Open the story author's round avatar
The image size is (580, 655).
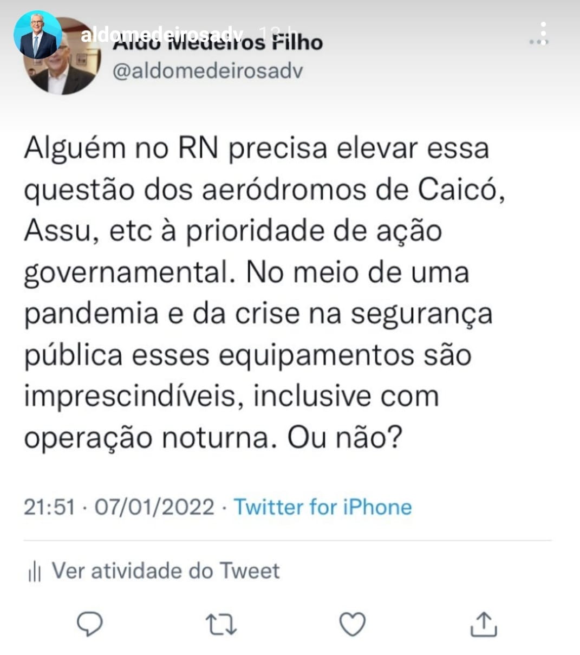point(37,34)
